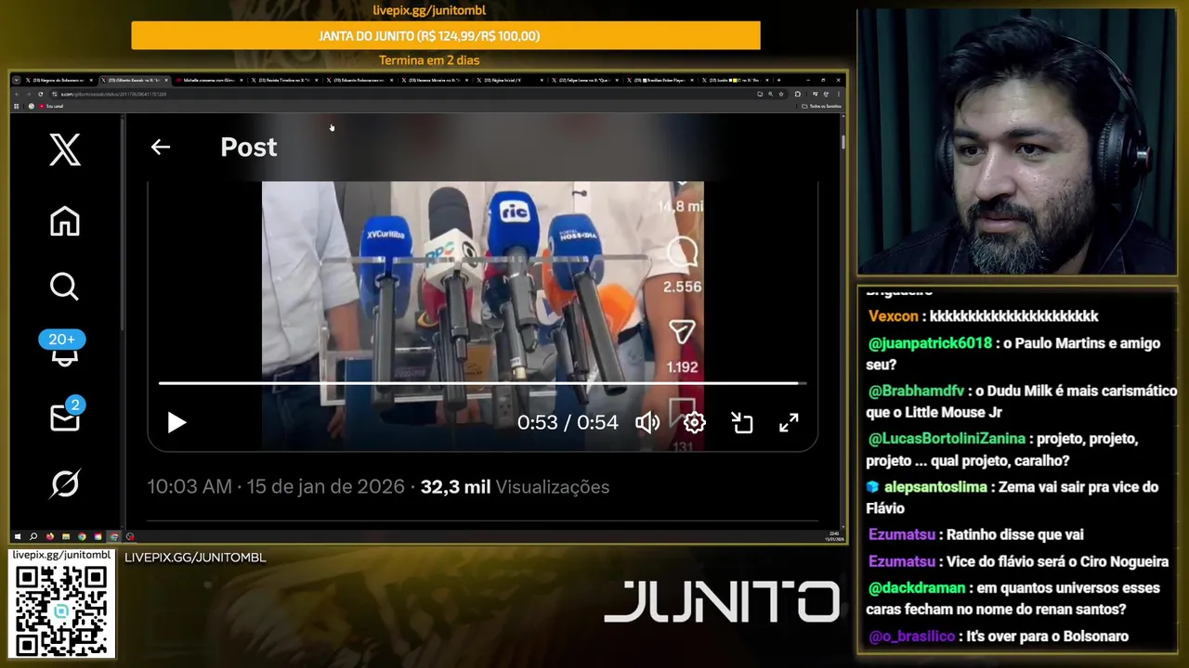1189x668 pixels.
Task: Click @dackdraman in chat
Action: point(917,588)
